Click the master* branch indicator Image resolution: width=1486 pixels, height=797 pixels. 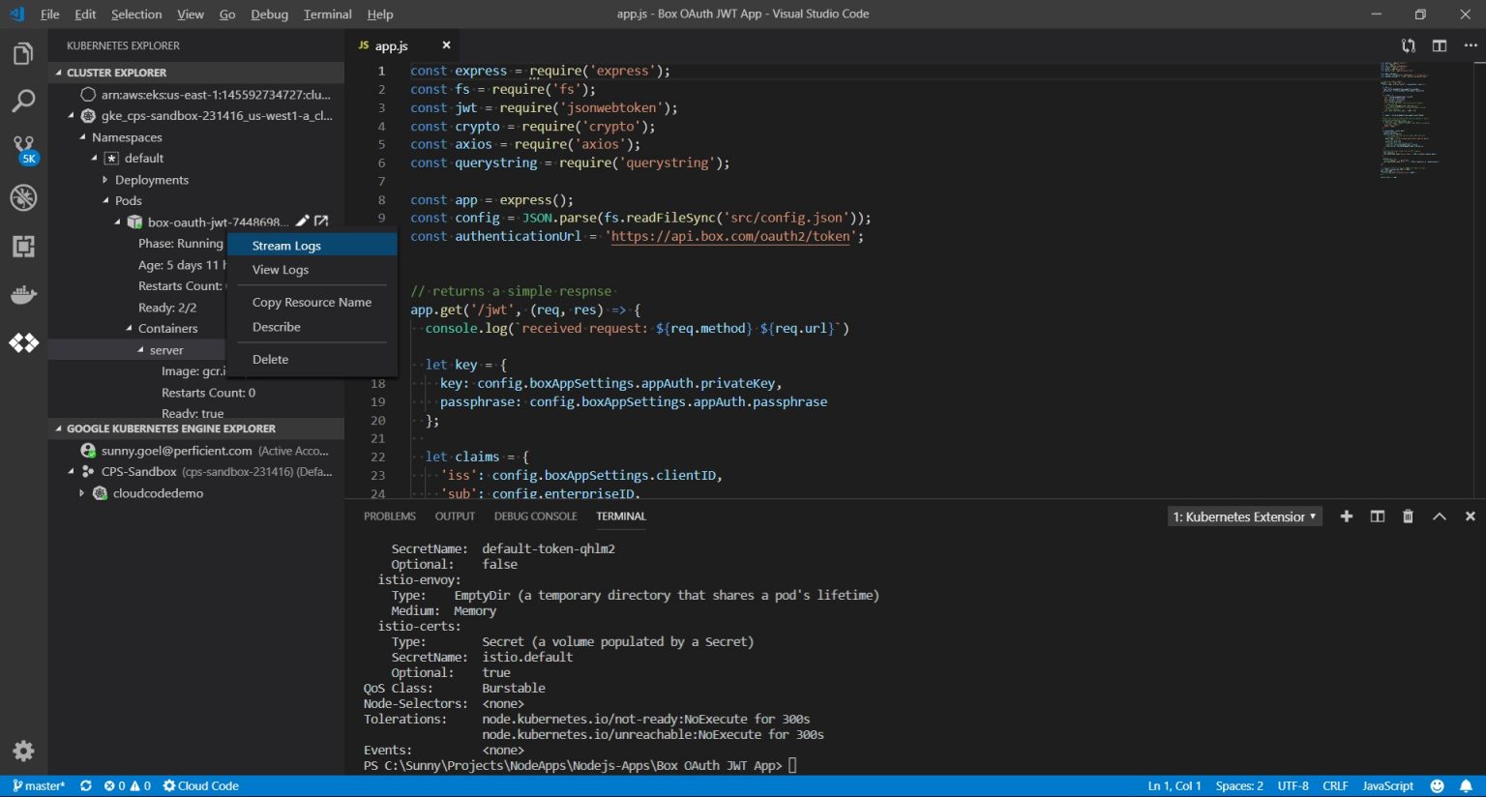tap(39, 785)
